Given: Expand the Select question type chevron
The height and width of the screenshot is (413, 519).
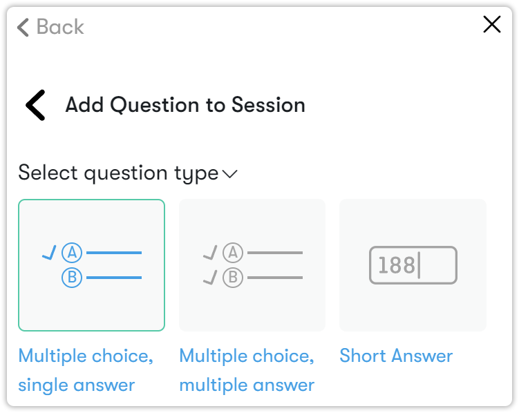Looking at the screenshot, I should (230, 174).
